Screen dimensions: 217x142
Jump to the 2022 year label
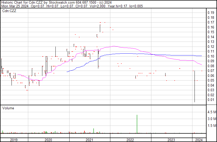(x=130, y=140)
